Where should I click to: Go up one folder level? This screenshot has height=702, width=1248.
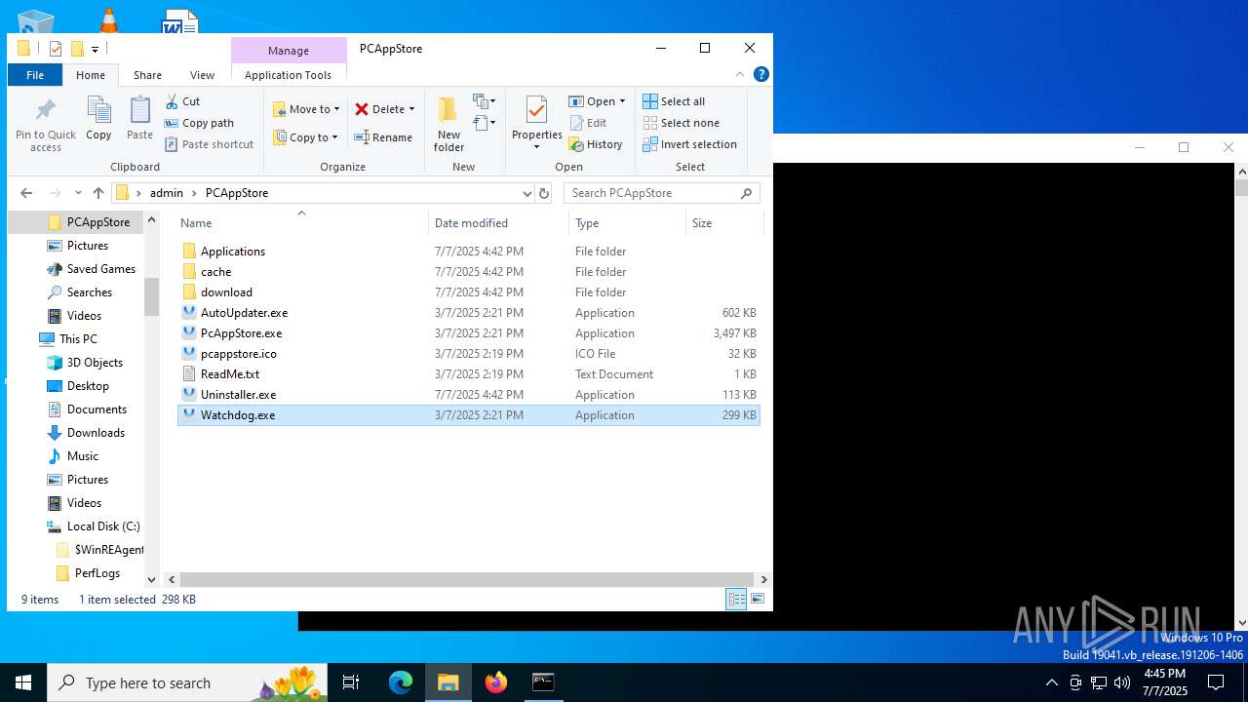tap(97, 193)
